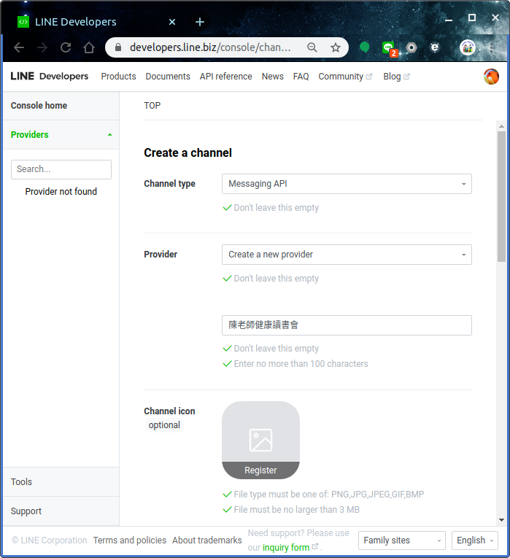Screen dimensions: 510x558
Task: Click the browser forward arrow
Action: (42, 47)
